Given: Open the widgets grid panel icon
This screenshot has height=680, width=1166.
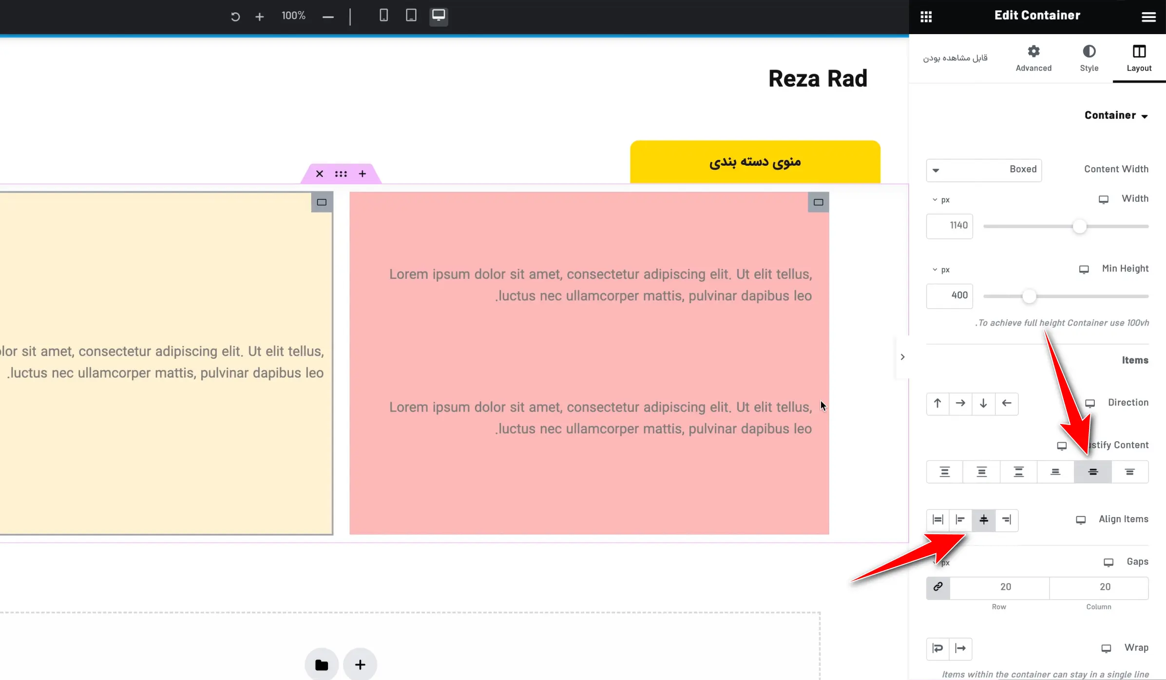Looking at the screenshot, I should click(926, 17).
